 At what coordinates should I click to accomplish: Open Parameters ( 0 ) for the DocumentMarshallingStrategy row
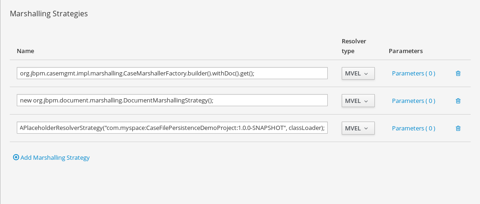[x=413, y=101]
